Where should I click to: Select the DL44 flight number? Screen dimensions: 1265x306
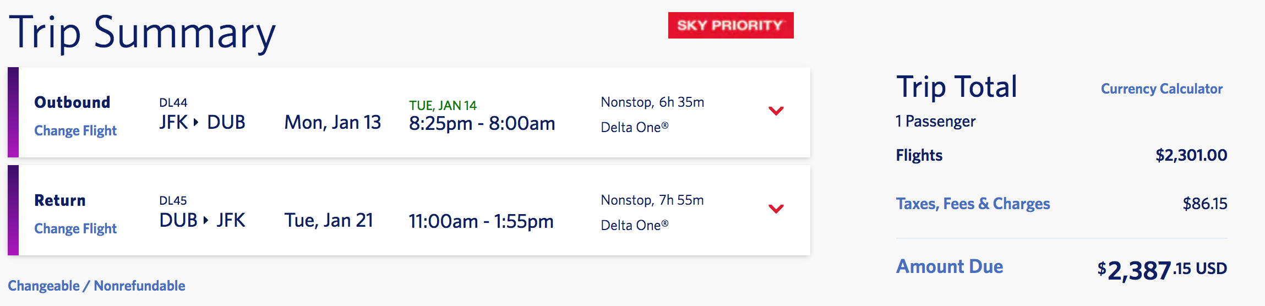(x=173, y=102)
